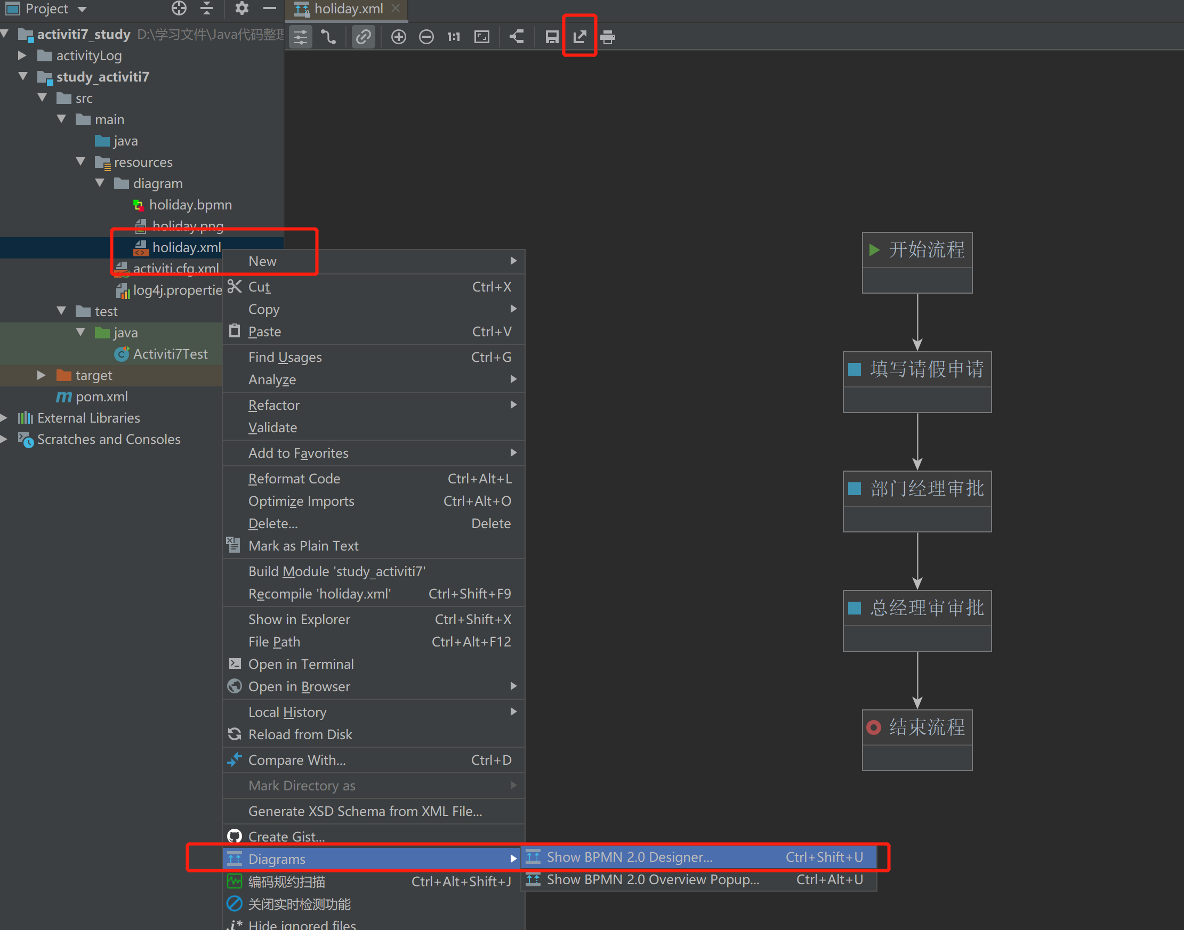Open Project panel settings gear
Screen dimensions: 1184x930
[242, 8]
